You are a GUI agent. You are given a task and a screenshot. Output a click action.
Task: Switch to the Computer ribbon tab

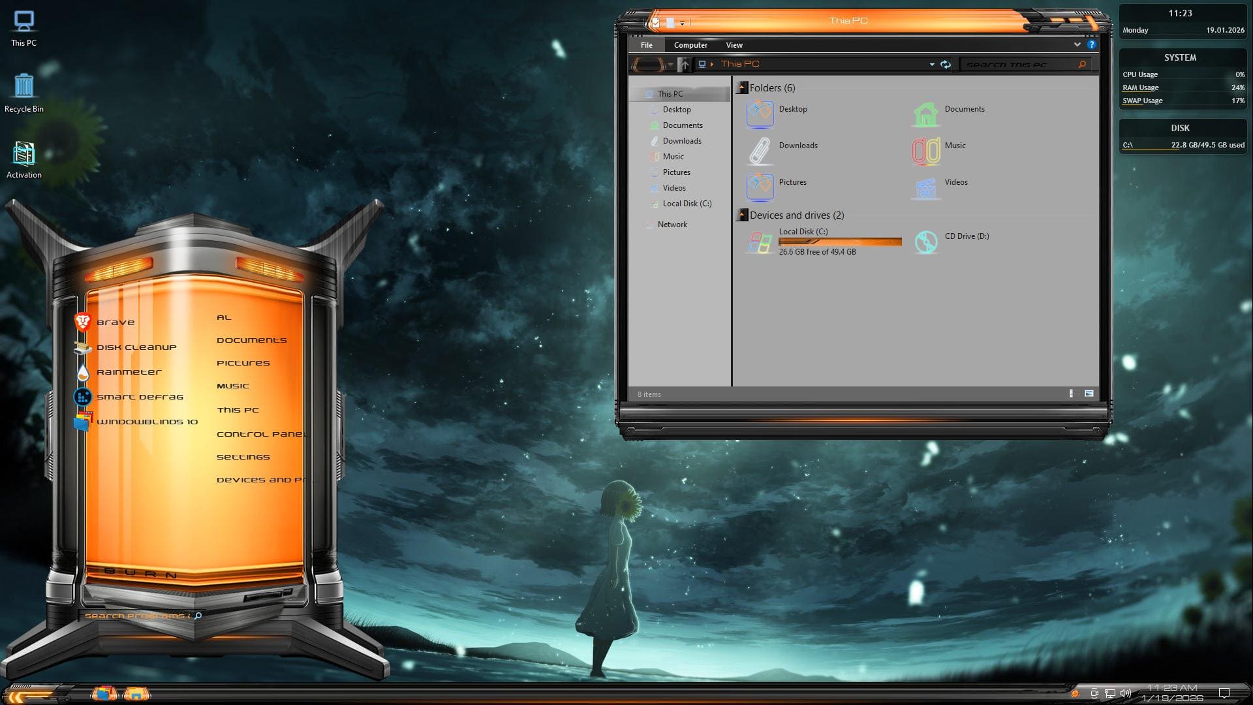pyautogui.click(x=690, y=45)
